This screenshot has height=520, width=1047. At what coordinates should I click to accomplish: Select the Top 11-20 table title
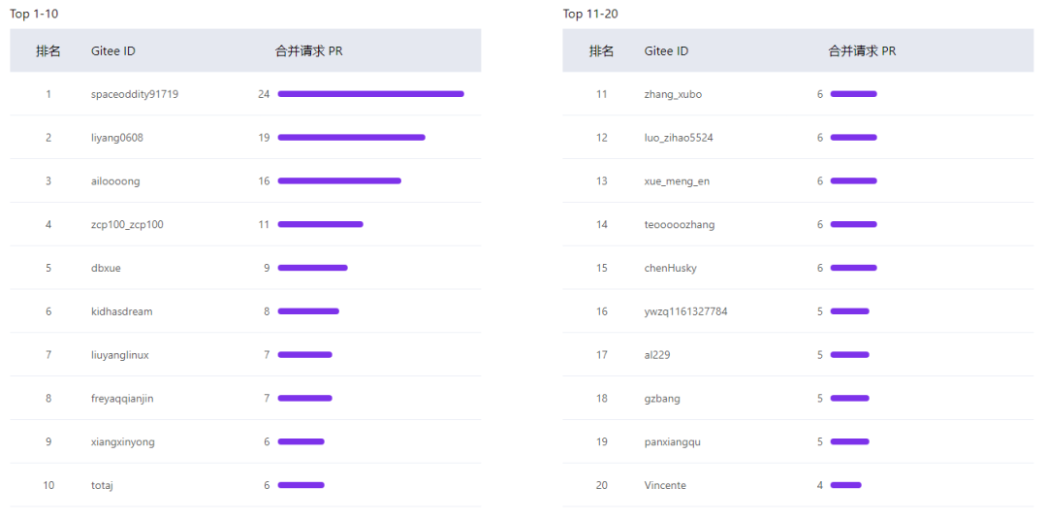pyautogui.click(x=590, y=14)
